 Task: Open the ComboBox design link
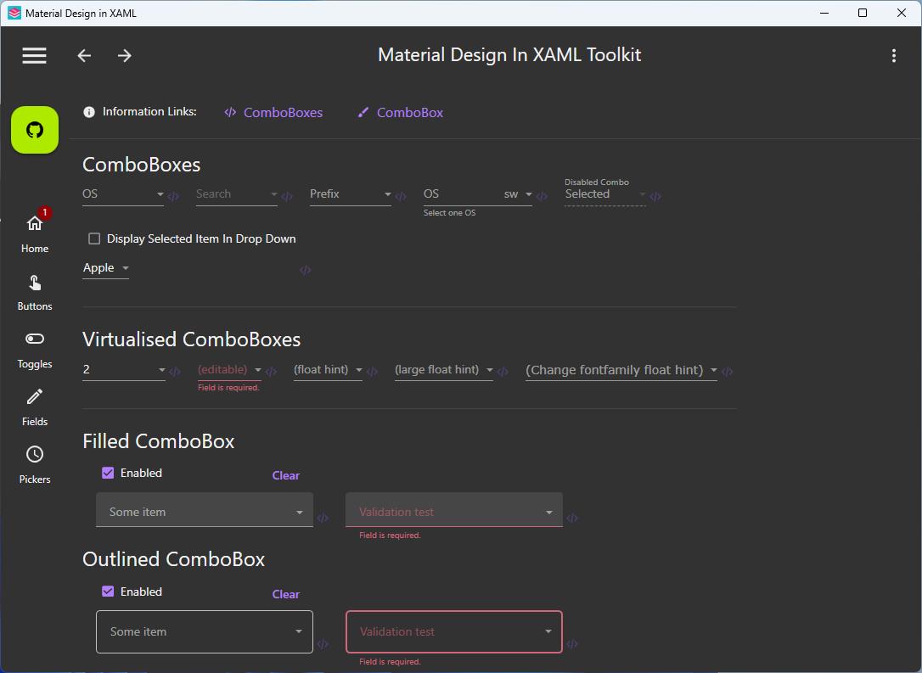click(x=401, y=112)
